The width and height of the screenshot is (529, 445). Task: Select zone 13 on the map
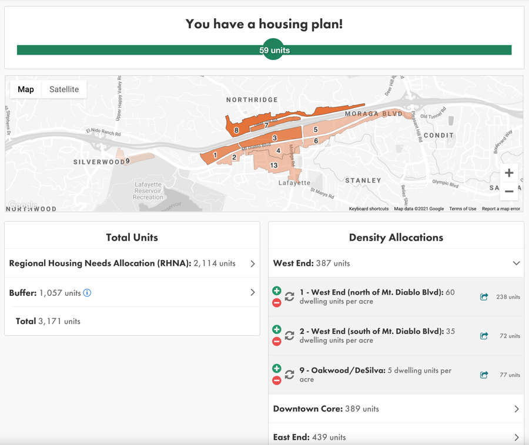274,166
